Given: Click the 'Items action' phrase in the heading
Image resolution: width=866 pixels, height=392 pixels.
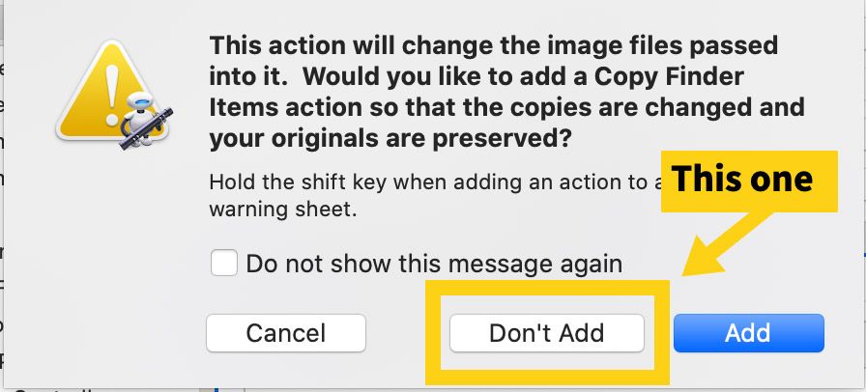Looking at the screenshot, I should point(285,108).
